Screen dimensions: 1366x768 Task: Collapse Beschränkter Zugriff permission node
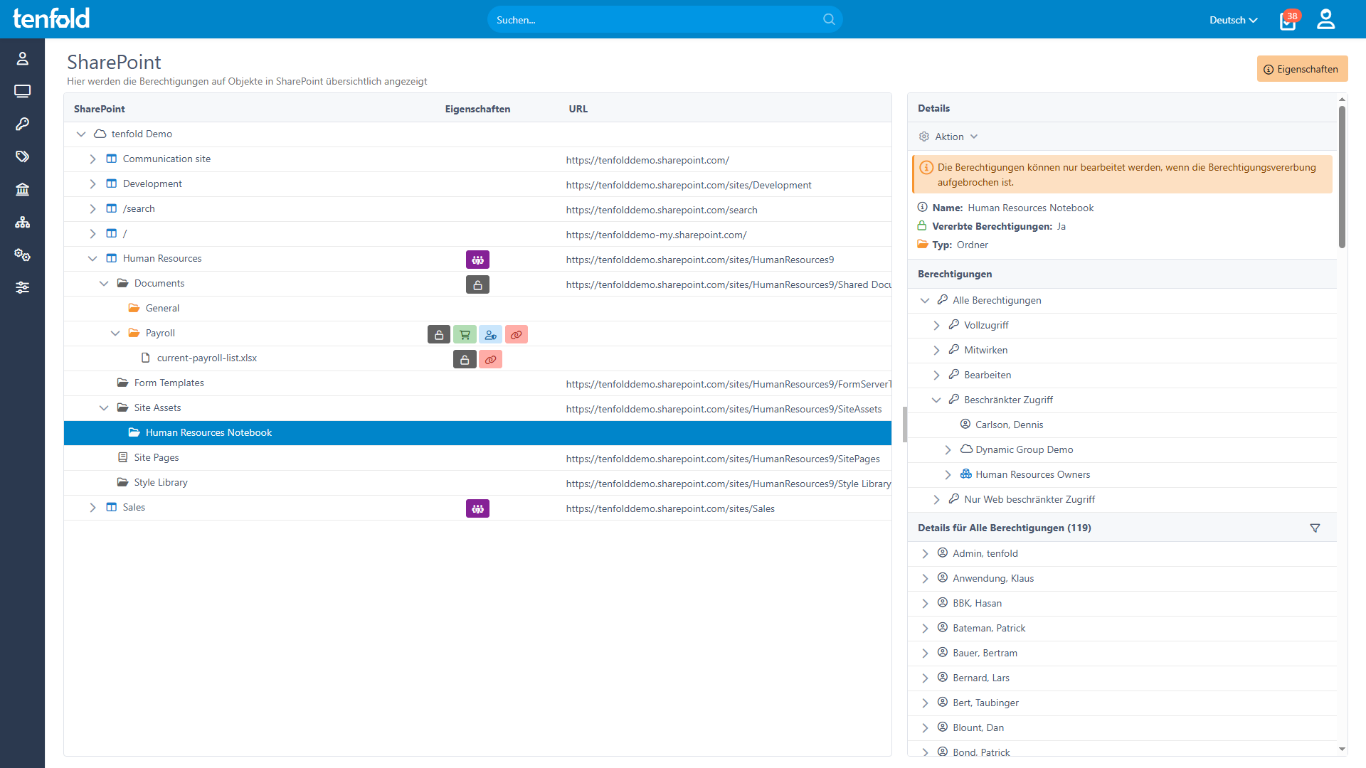pos(936,400)
